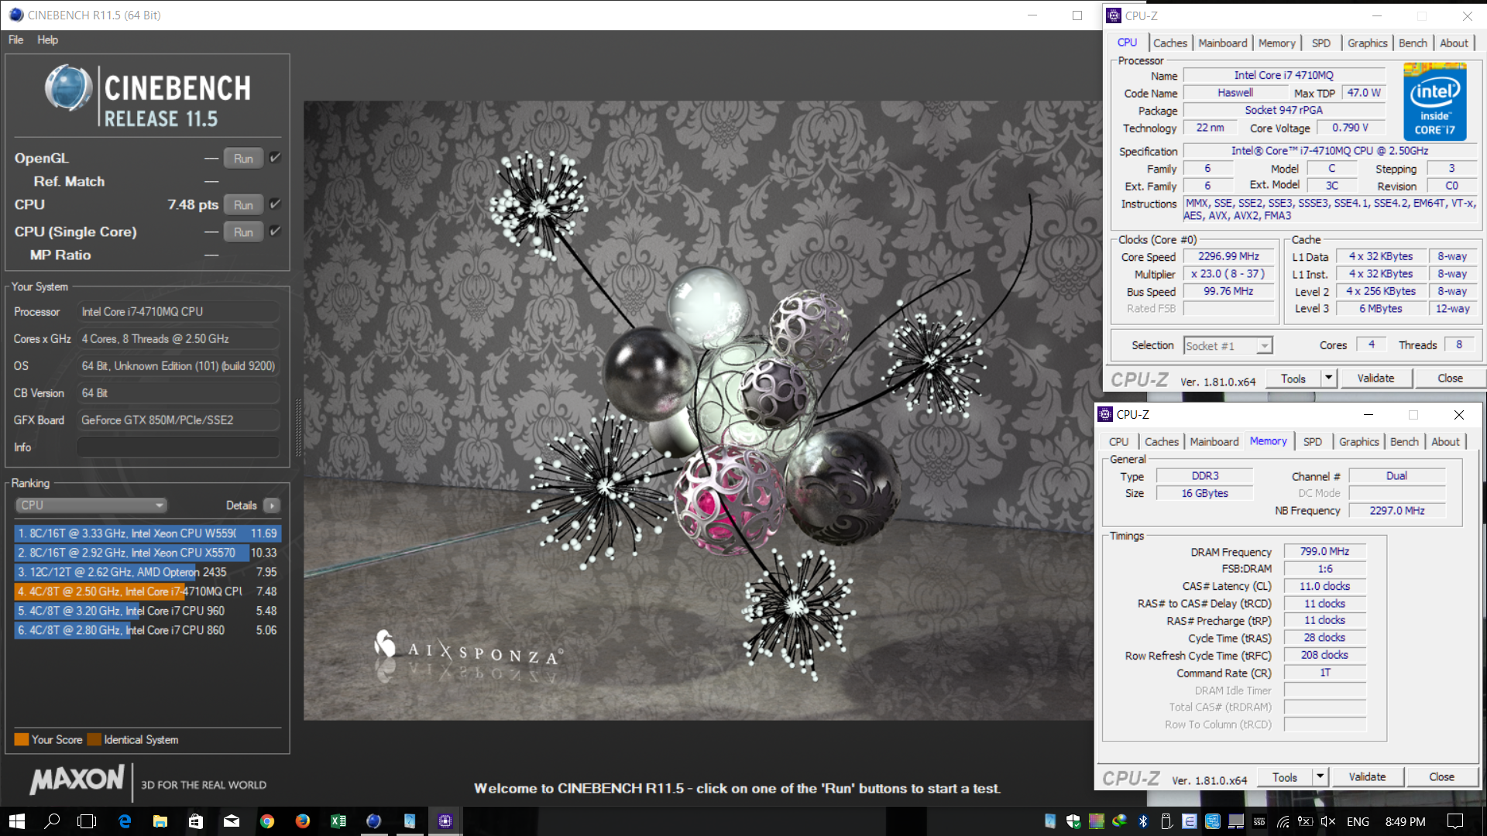Open the Mail app from the taskbar
1487x836 pixels.
231,821
